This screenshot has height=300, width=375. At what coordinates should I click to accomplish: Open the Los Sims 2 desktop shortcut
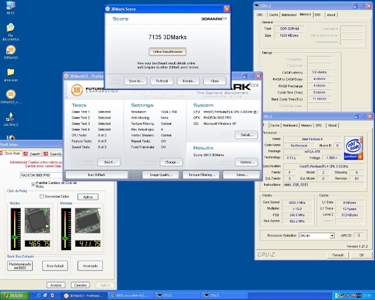point(11,117)
